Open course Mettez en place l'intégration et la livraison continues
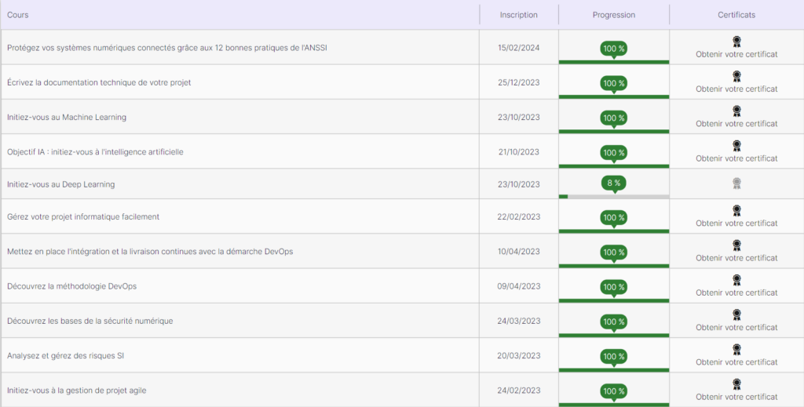This screenshot has height=407, width=804. click(150, 252)
